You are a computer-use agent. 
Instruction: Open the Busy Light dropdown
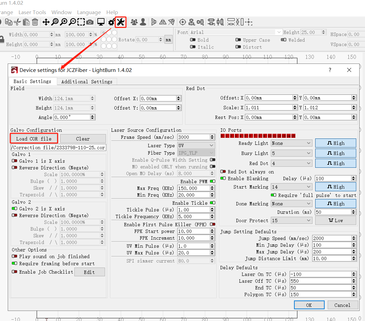pos(291,153)
